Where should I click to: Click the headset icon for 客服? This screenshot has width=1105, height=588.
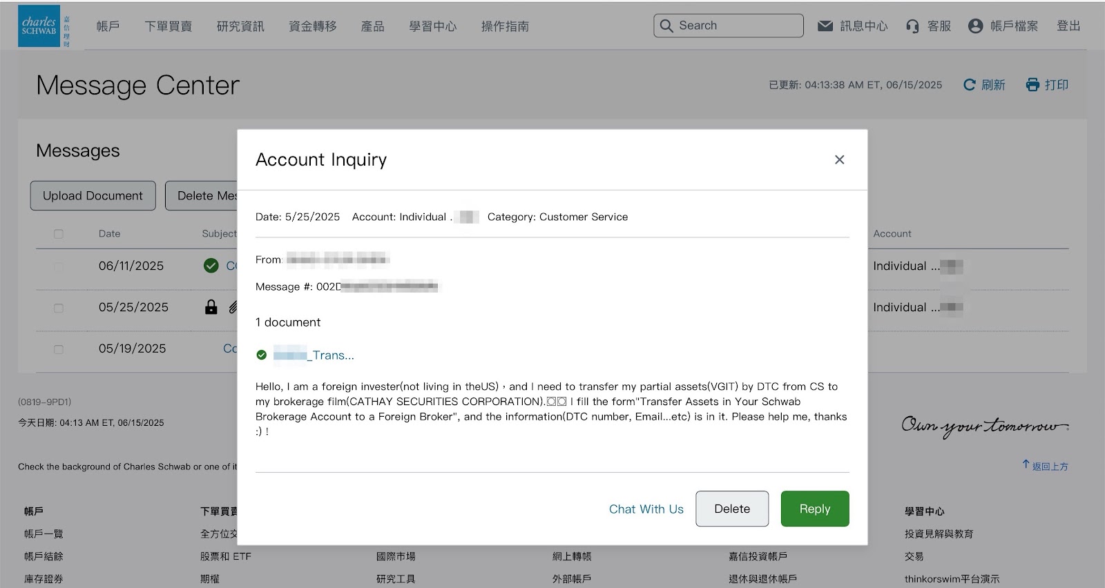[912, 26]
